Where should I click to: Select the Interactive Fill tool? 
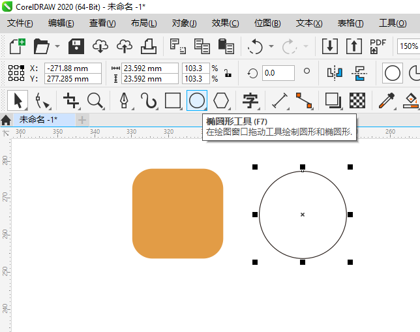point(411,100)
